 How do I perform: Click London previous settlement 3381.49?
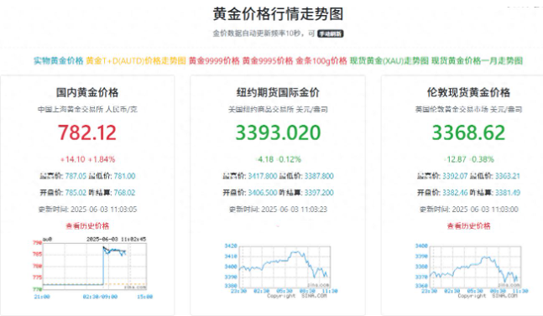[508, 193]
